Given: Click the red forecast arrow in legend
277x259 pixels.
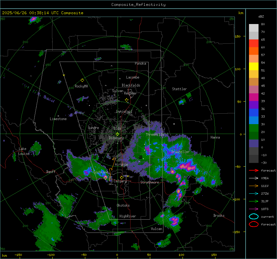Looking at the screenshot, I should point(254,170).
